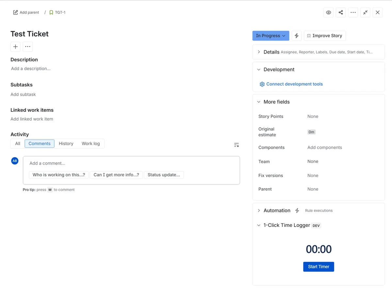Expand the Details section

tap(259, 52)
